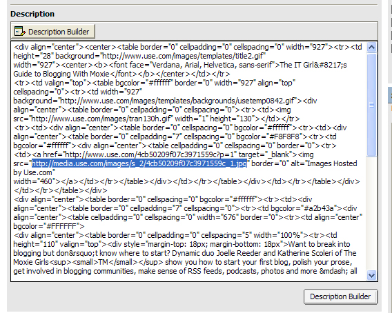Click the scrollbar down arrow of HTML box
The width and height of the screenshot is (392, 313).
click(x=371, y=275)
